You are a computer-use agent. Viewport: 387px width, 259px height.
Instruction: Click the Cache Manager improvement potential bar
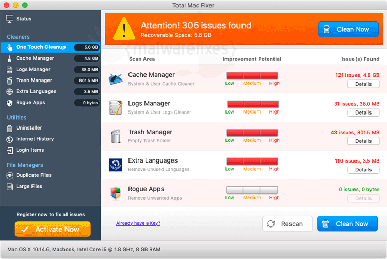(252, 75)
